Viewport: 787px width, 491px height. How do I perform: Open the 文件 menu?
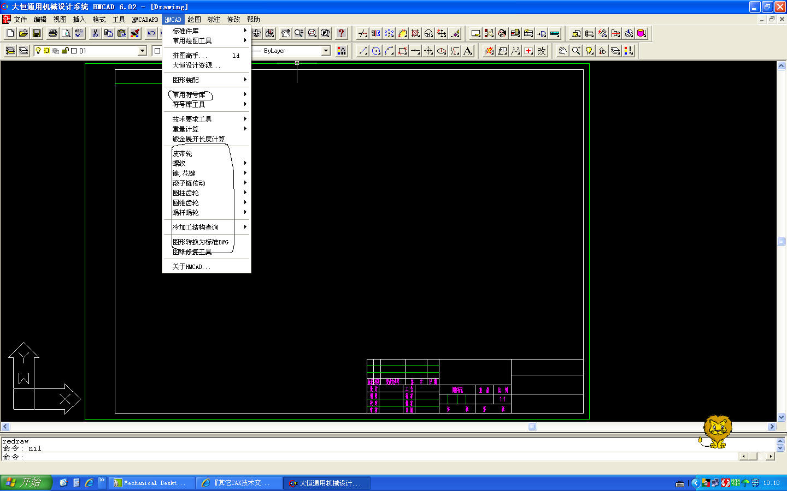tap(21, 20)
